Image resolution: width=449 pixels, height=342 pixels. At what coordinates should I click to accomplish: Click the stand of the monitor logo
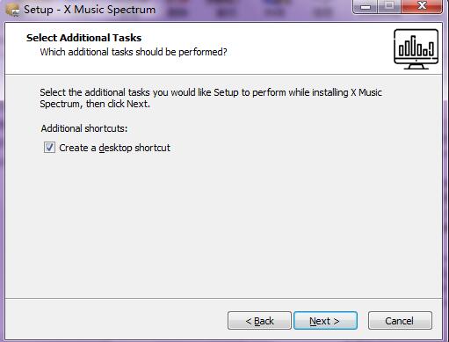pyautogui.click(x=416, y=67)
